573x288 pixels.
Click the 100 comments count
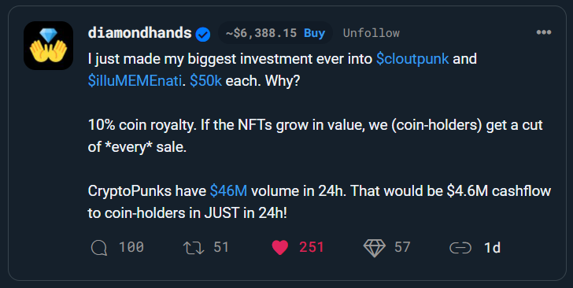(x=131, y=247)
